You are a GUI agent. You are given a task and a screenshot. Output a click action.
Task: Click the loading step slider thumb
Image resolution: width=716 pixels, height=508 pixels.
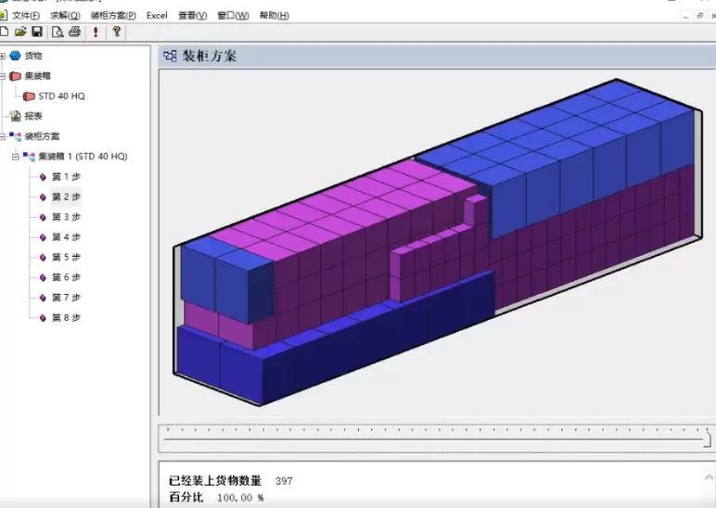pyautogui.click(x=708, y=438)
